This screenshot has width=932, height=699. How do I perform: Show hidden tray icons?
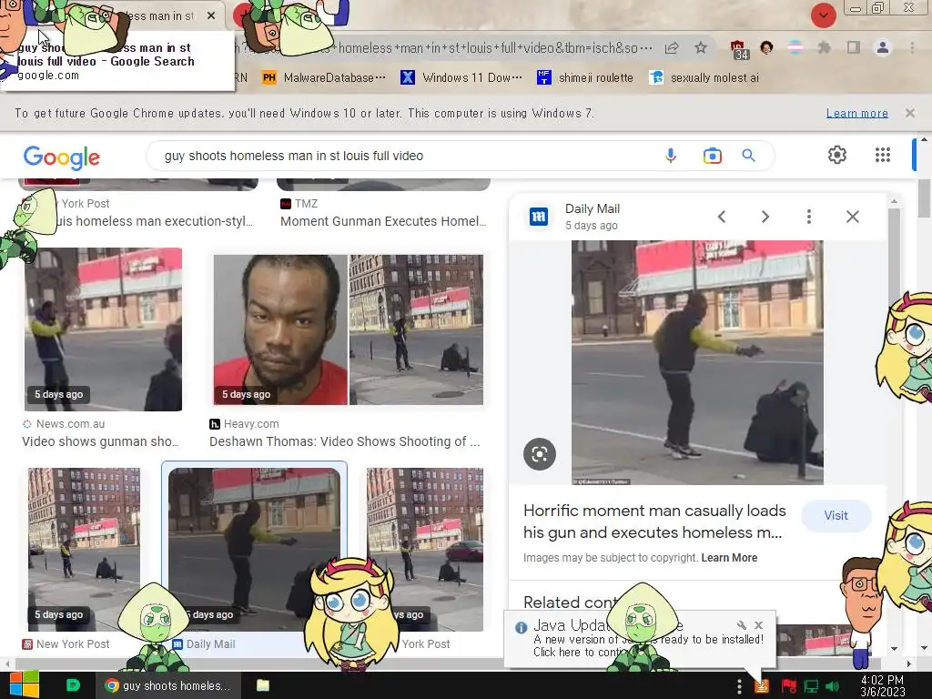tap(739, 686)
